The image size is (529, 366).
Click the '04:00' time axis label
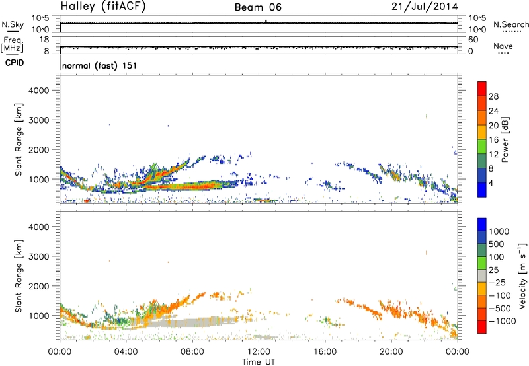[126, 352]
